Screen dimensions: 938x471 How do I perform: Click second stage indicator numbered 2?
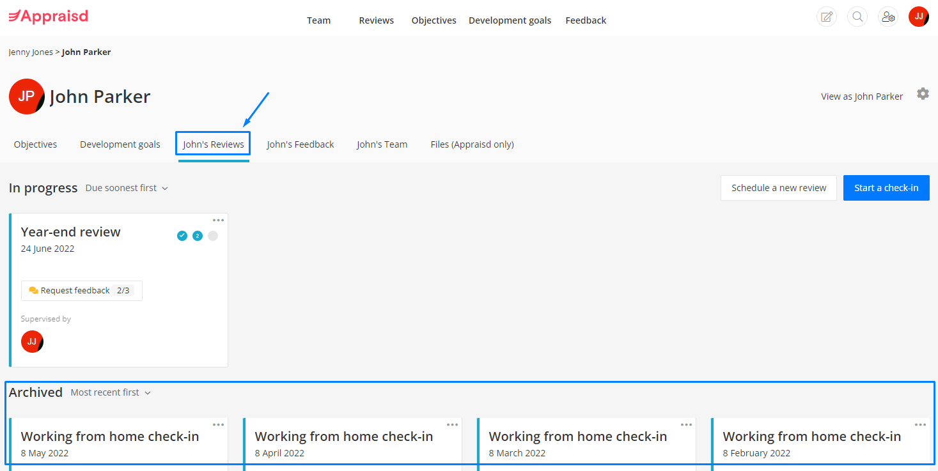(x=198, y=236)
